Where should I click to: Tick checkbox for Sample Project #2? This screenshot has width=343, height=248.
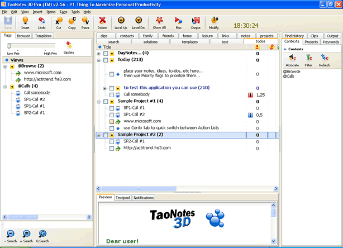tap(106, 135)
